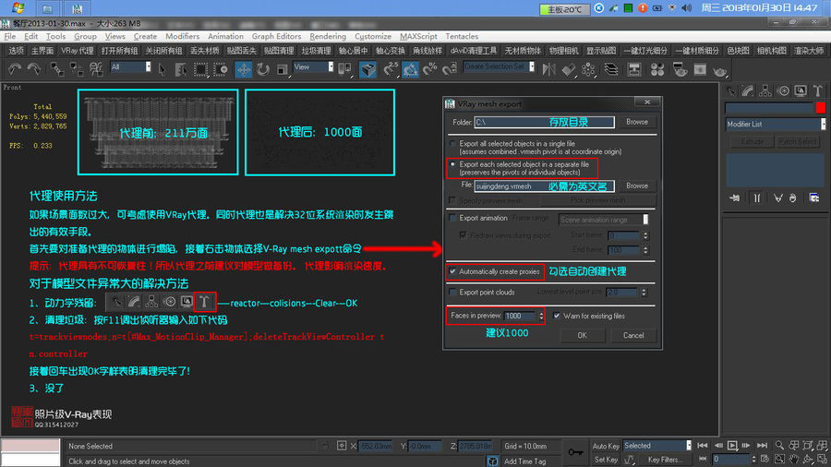Open the Utilities hammer panel tab

point(818,91)
